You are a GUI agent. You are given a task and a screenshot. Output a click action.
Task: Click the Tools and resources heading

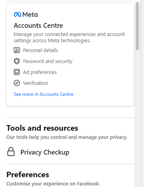(x=42, y=128)
